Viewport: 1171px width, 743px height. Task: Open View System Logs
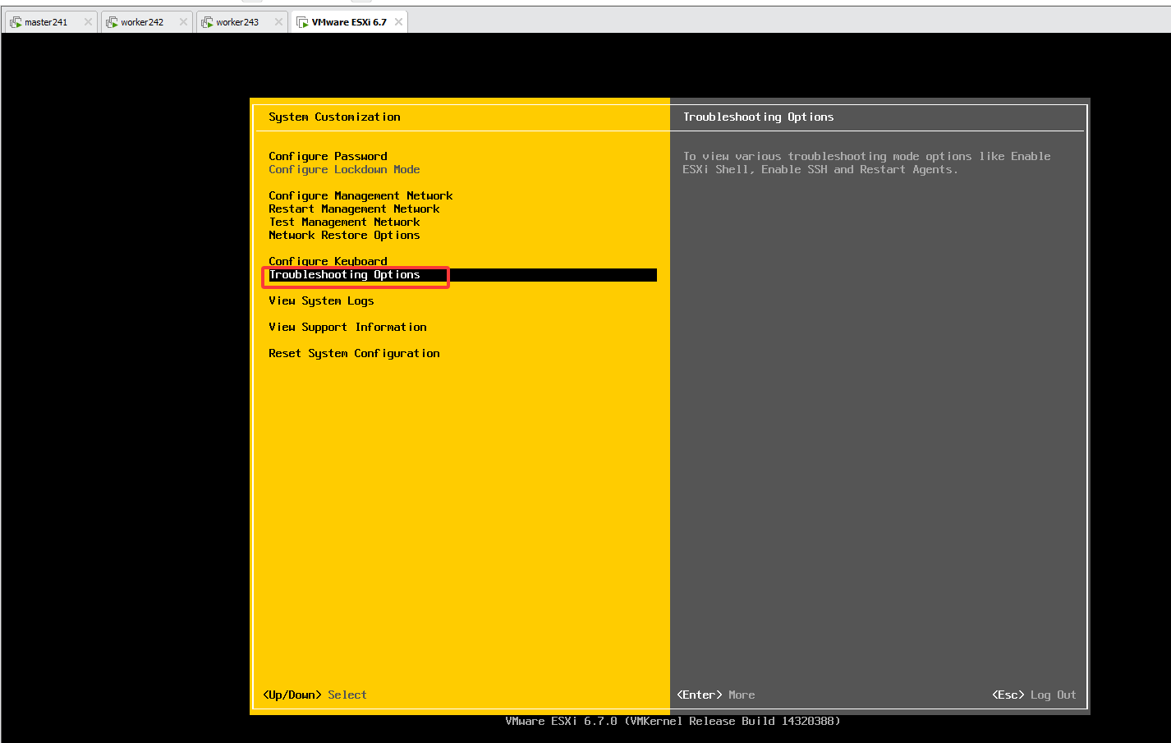pyautogui.click(x=321, y=300)
